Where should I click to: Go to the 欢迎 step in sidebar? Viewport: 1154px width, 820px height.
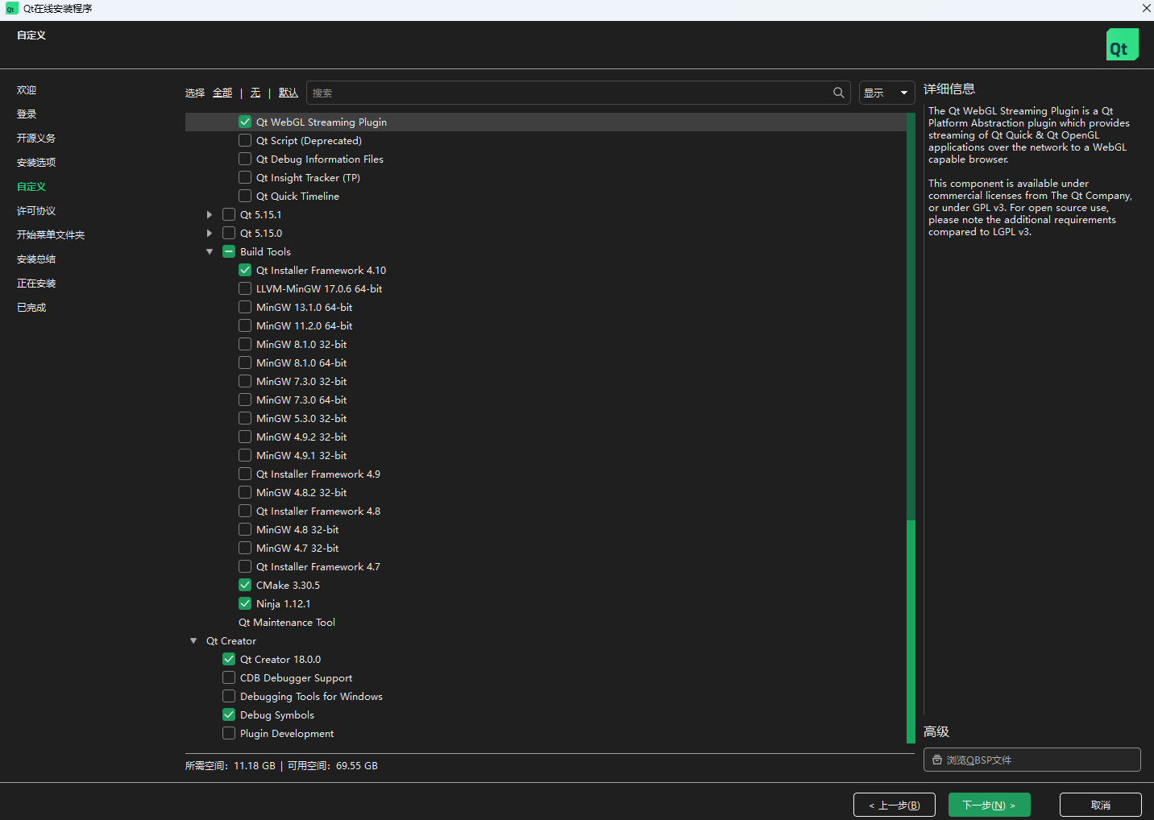pyautogui.click(x=27, y=90)
